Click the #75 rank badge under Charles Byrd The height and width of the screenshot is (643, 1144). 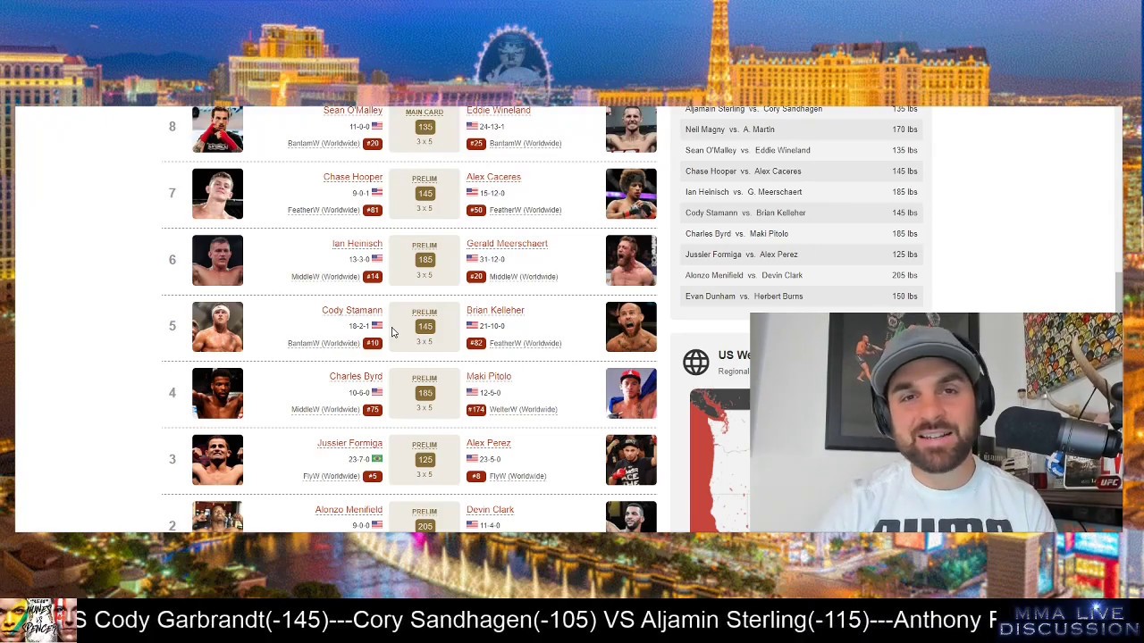coord(373,410)
